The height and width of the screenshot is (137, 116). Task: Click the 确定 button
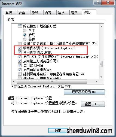(x=58, y=130)
